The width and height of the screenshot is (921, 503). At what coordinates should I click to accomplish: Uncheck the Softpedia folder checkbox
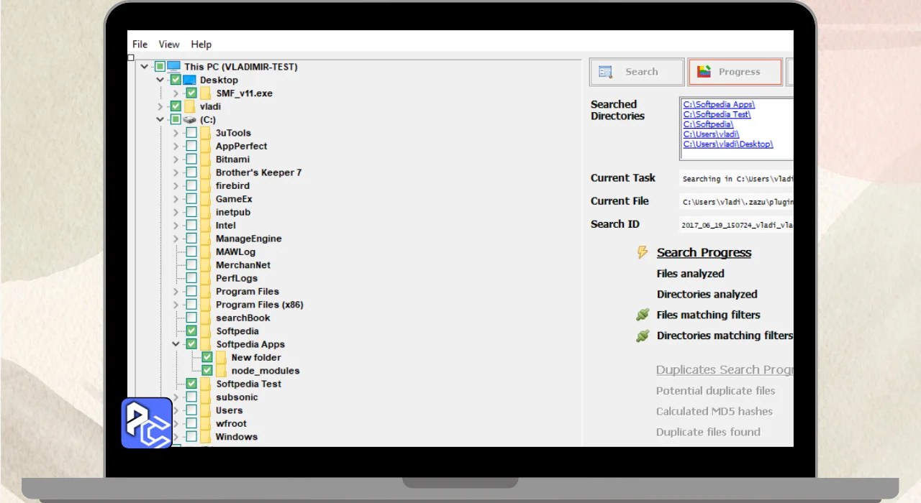pyautogui.click(x=191, y=331)
